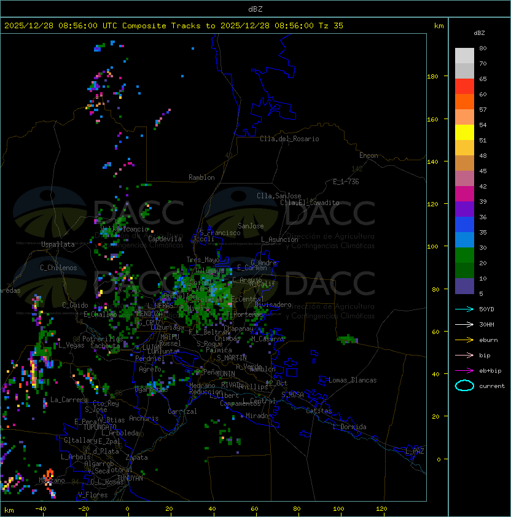Click the Villavicencio map label
The image size is (511, 517).
pyautogui.click(x=124, y=229)
